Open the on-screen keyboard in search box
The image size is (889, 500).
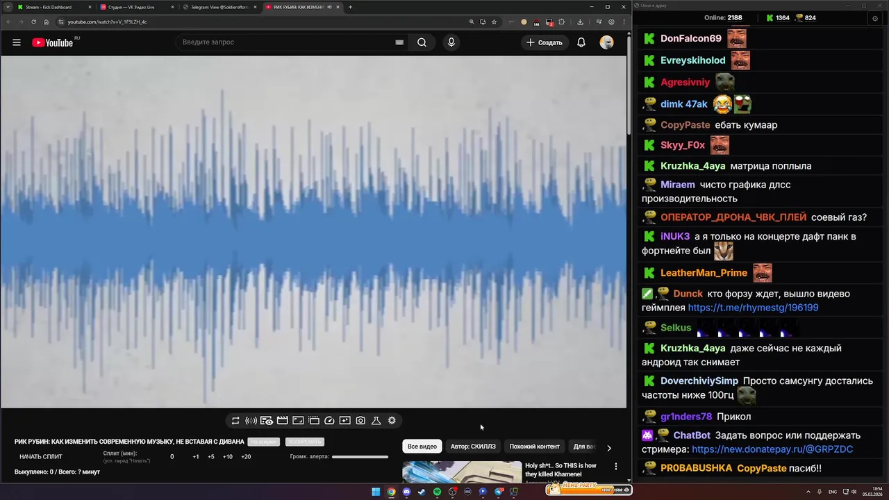pos(399,42)
